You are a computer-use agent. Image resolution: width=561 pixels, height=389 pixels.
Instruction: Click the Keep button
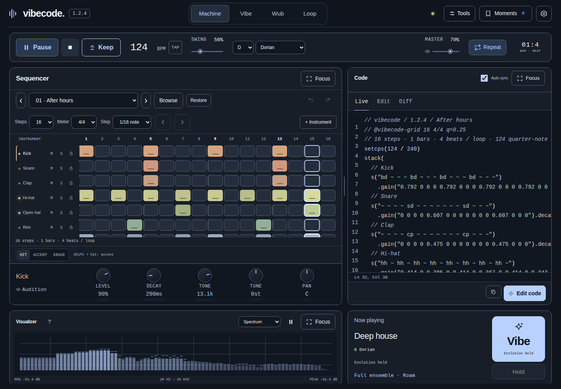pos(101,47)
